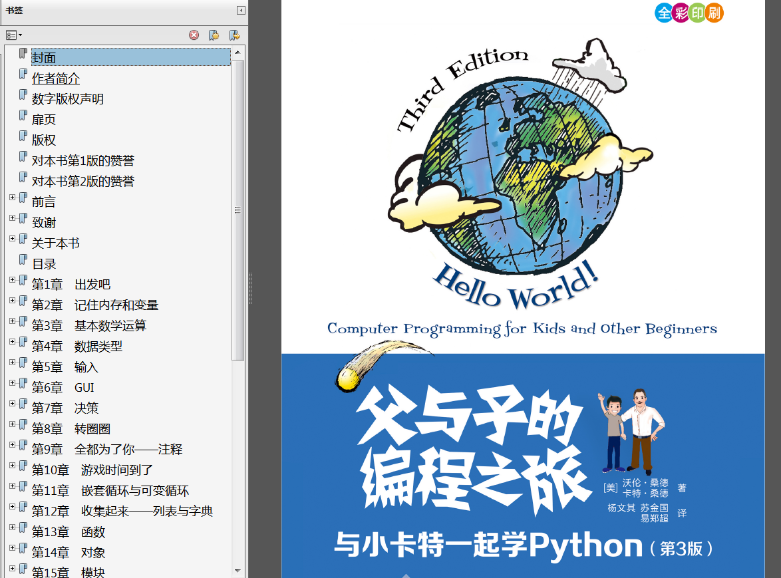
Task: Open chapter 第11章 嵌套循环与可变循环
Action: (110, 490)
